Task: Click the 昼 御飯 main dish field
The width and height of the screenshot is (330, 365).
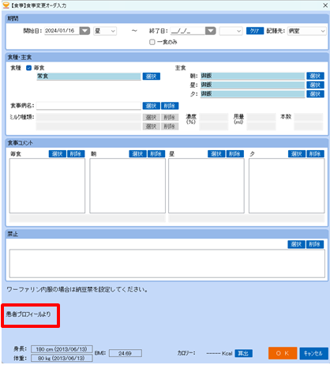Action: (253, 85)
